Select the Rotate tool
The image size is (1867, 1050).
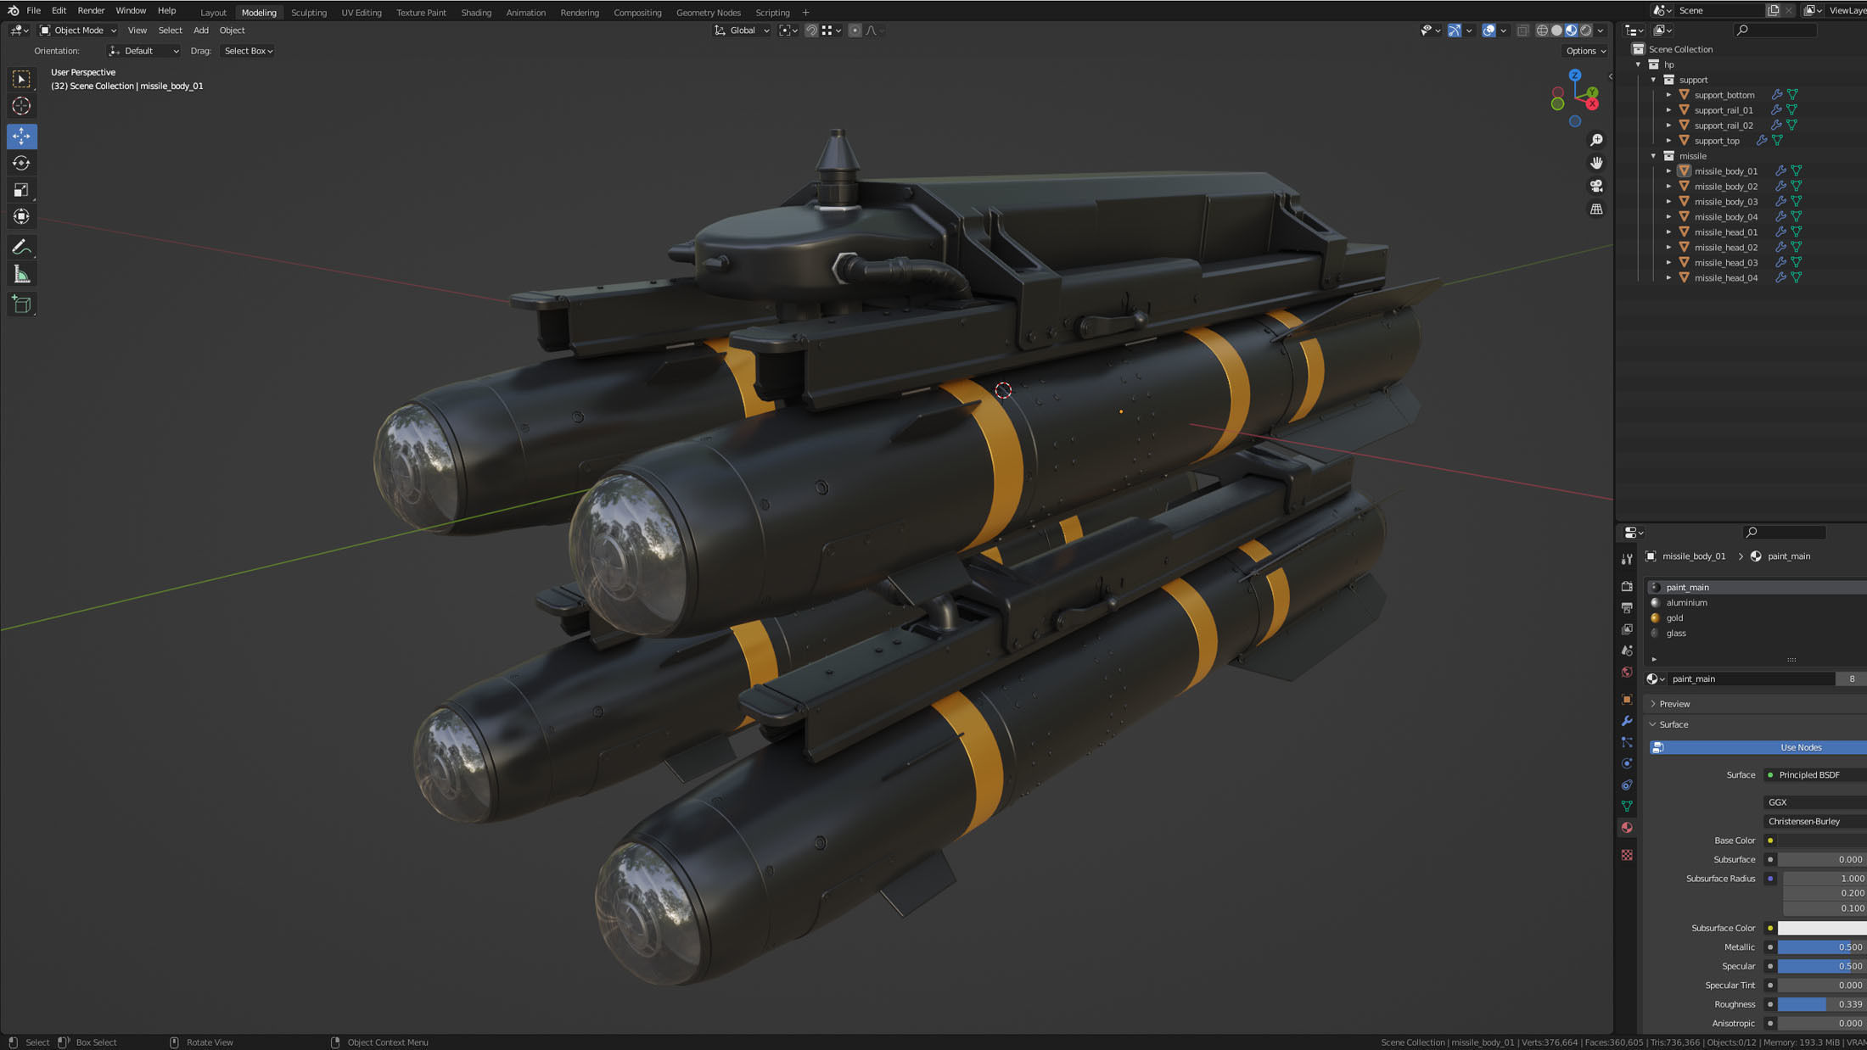[22, 163]
